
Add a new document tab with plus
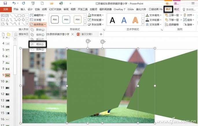(x=101, y=34)
